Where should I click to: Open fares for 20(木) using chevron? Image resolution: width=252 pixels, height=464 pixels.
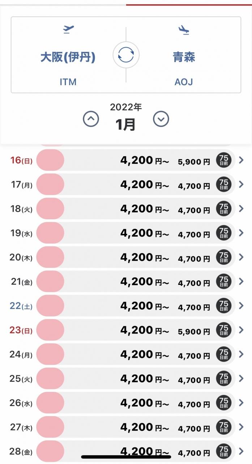point(242,257)
